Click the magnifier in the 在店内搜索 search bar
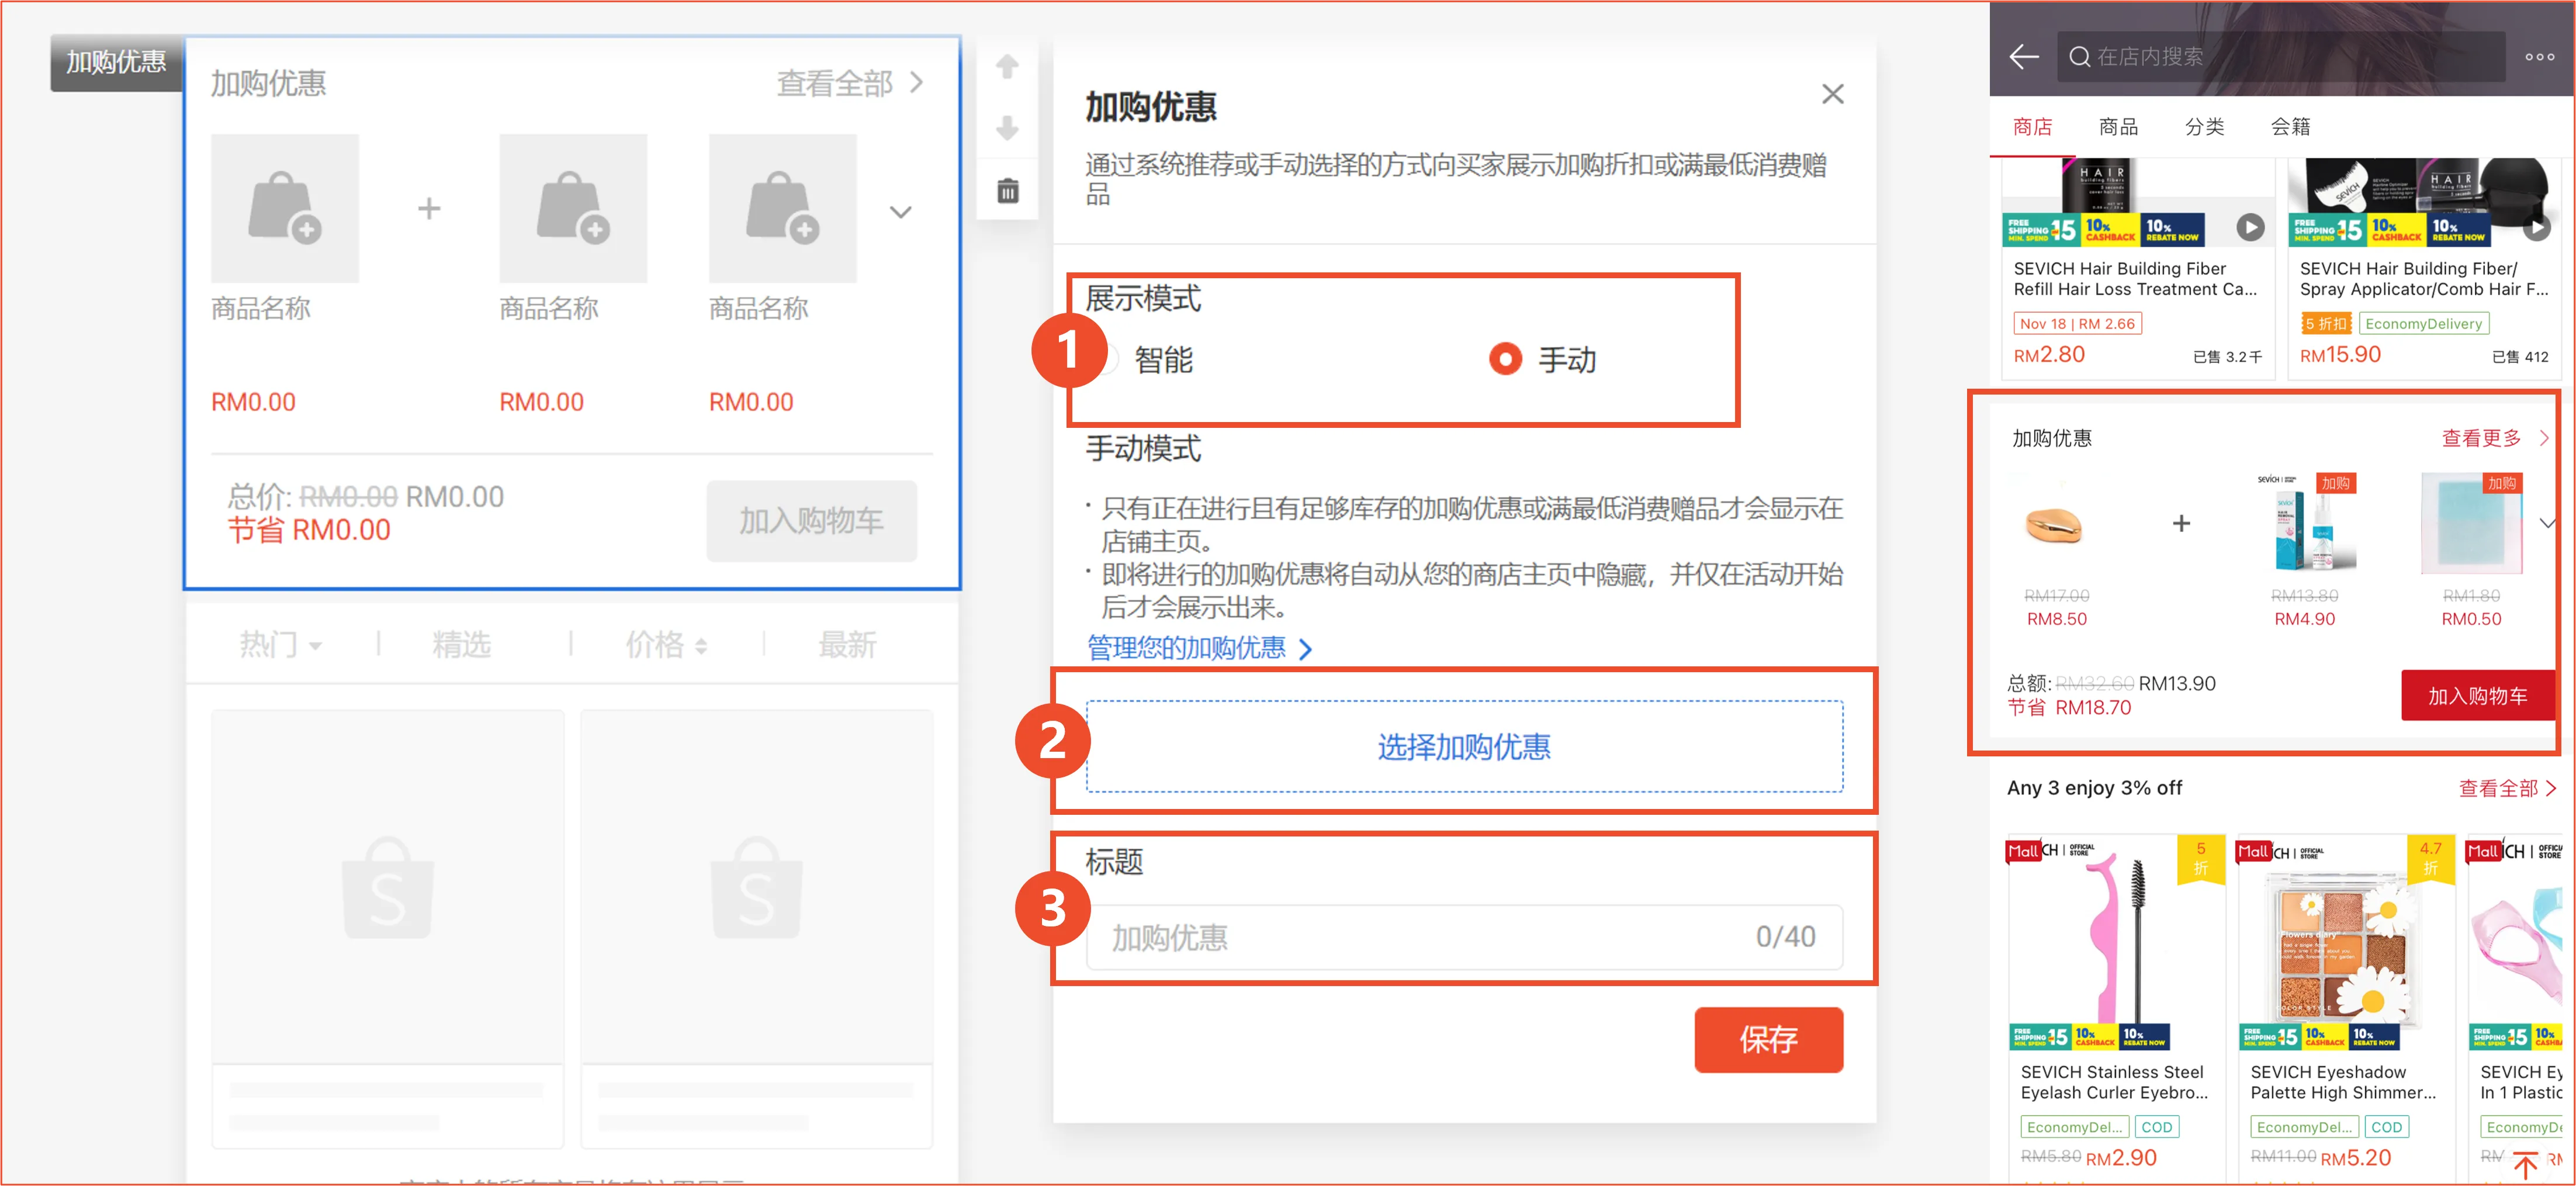The width and height of the screenshot is (2576, 1186). point(2081,57)
